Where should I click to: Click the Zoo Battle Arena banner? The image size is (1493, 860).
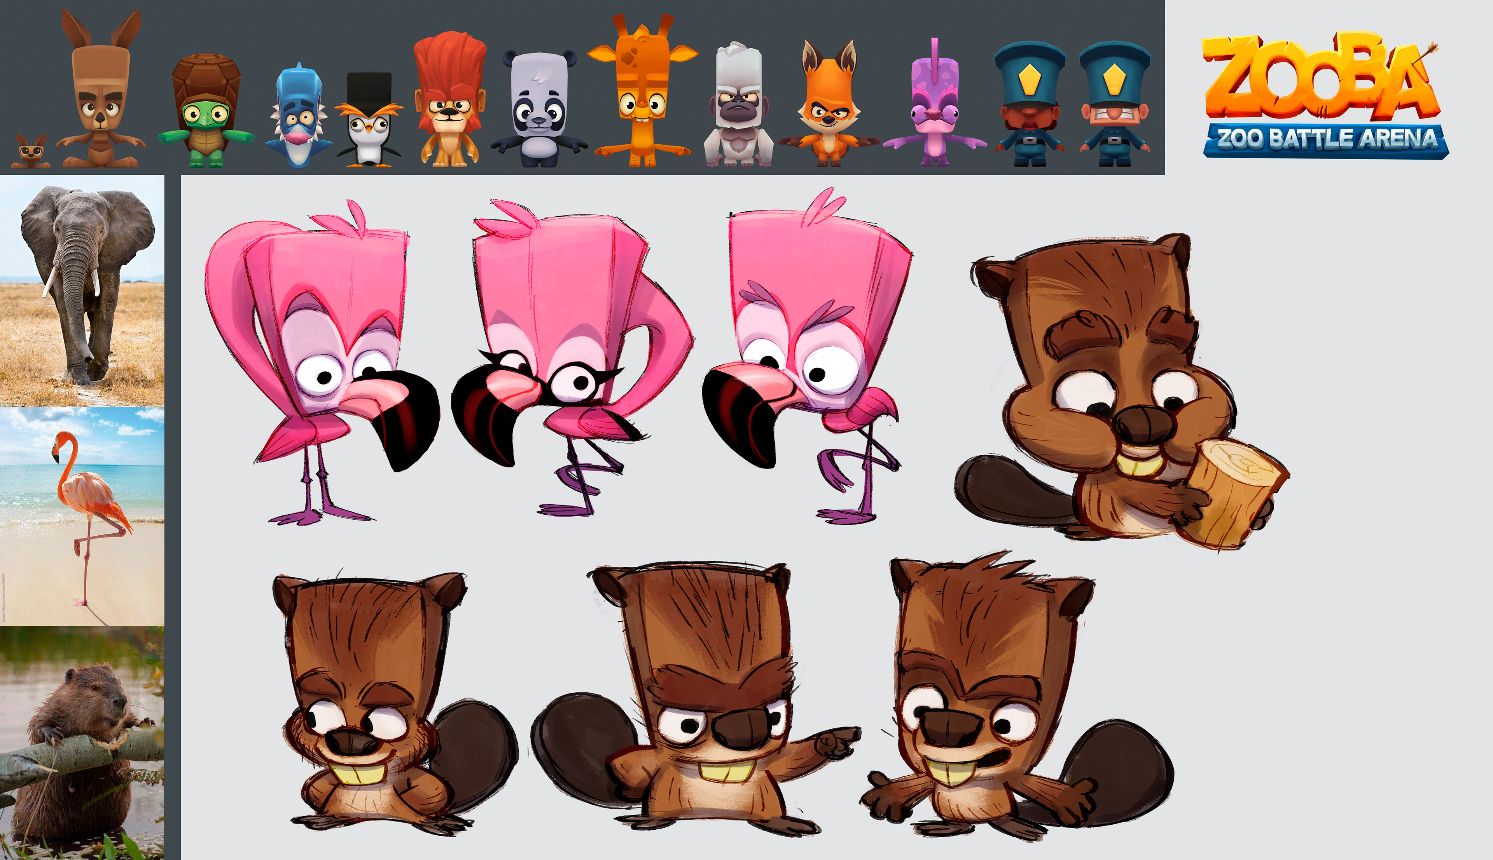(1326, 139)
